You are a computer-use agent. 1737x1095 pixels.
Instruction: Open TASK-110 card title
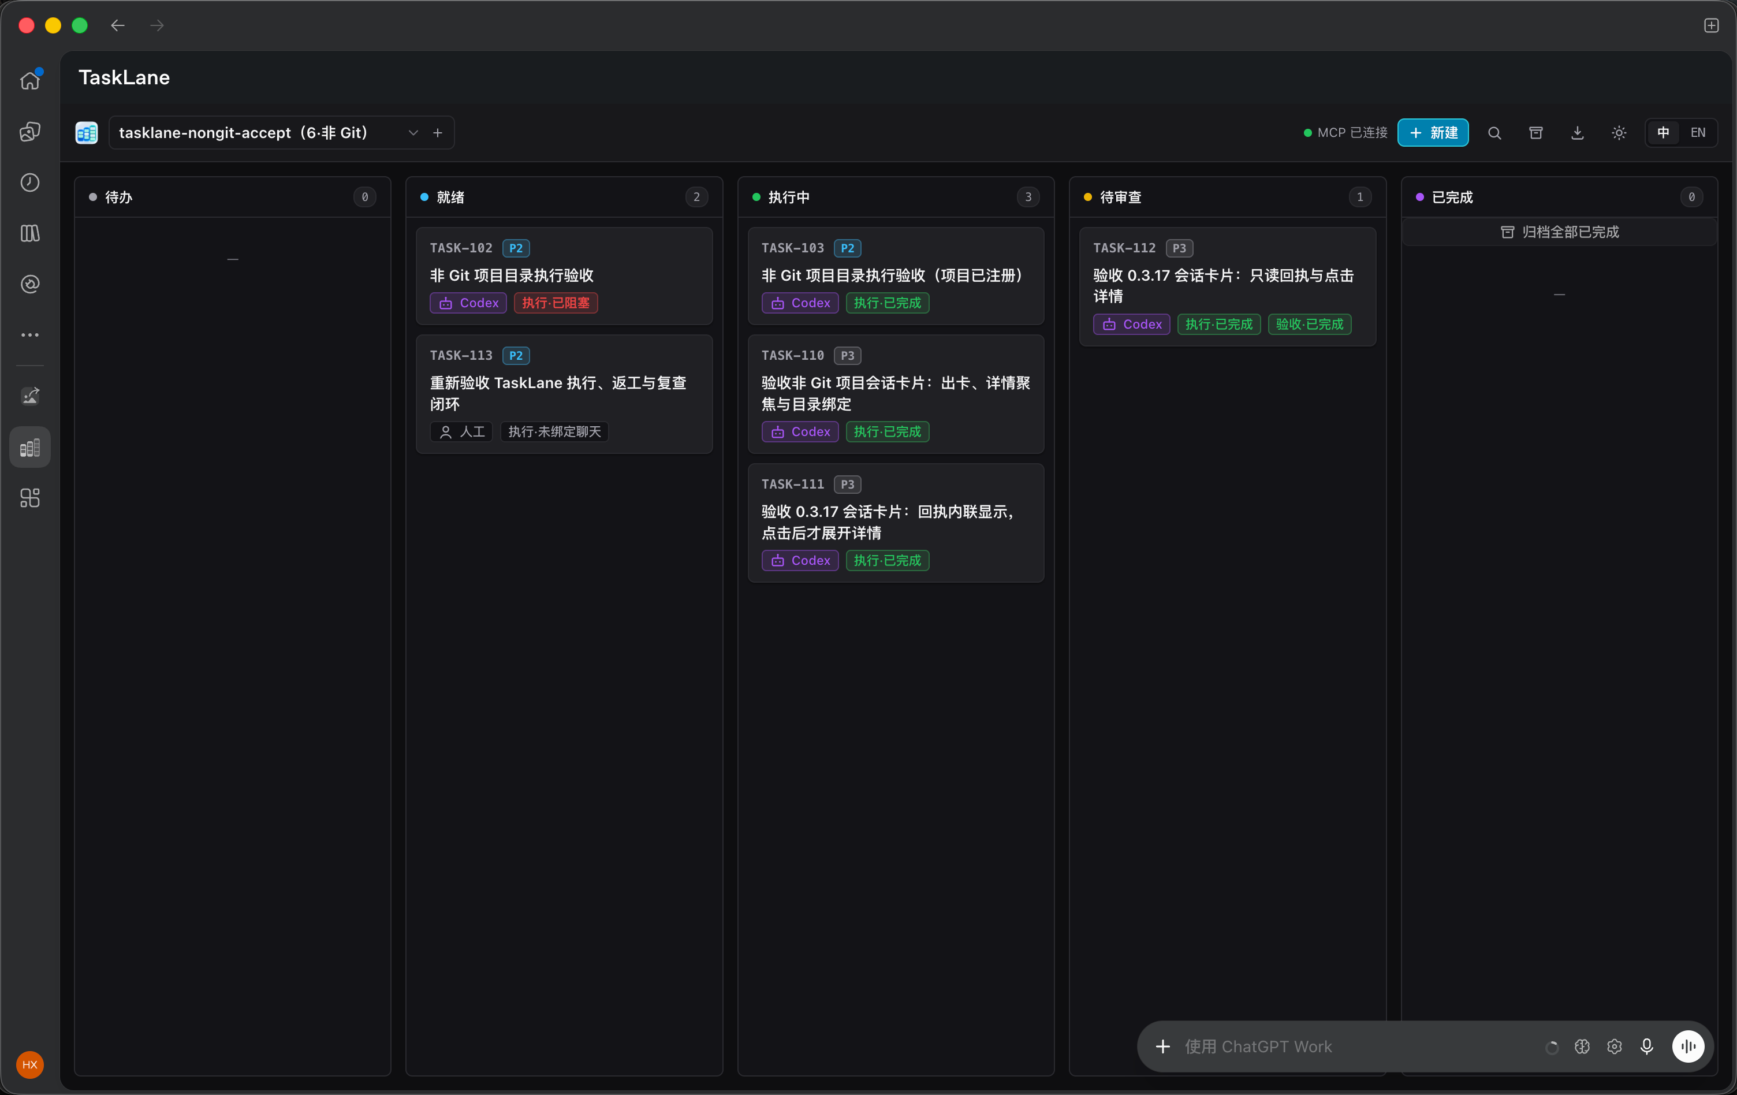tap(896, 393)
